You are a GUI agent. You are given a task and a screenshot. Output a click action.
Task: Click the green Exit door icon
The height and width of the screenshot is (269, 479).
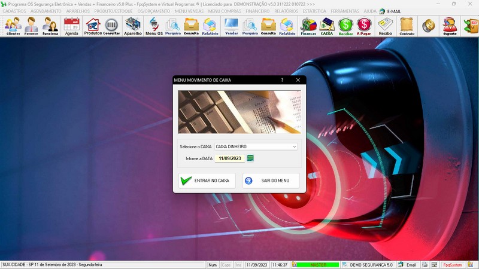click(x=471, y=26)
